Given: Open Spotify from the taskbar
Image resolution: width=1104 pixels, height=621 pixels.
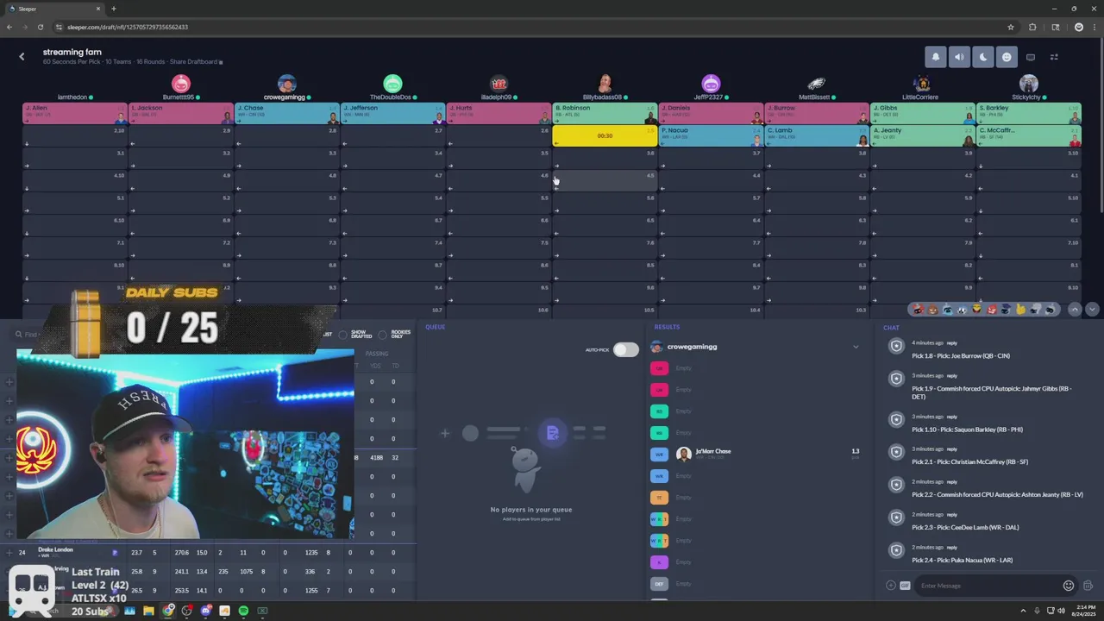Looking at the screenshot, I should pyautogui.click(x=243, y=611).
